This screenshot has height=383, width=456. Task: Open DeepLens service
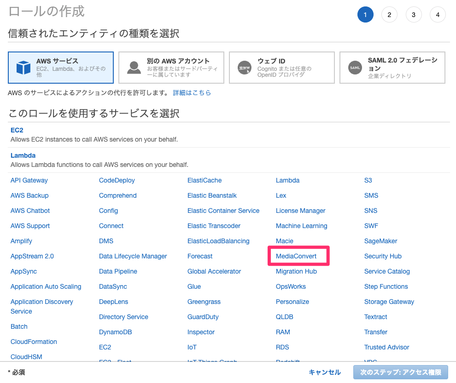pos(113,302)
